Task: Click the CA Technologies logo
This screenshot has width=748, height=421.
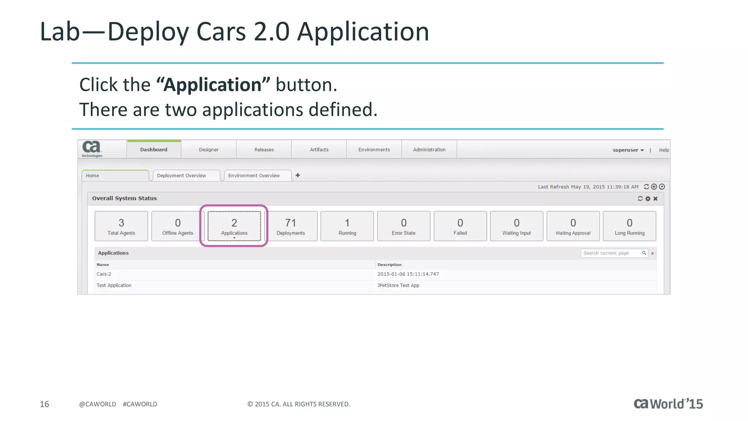Action: tap(92, 149)
